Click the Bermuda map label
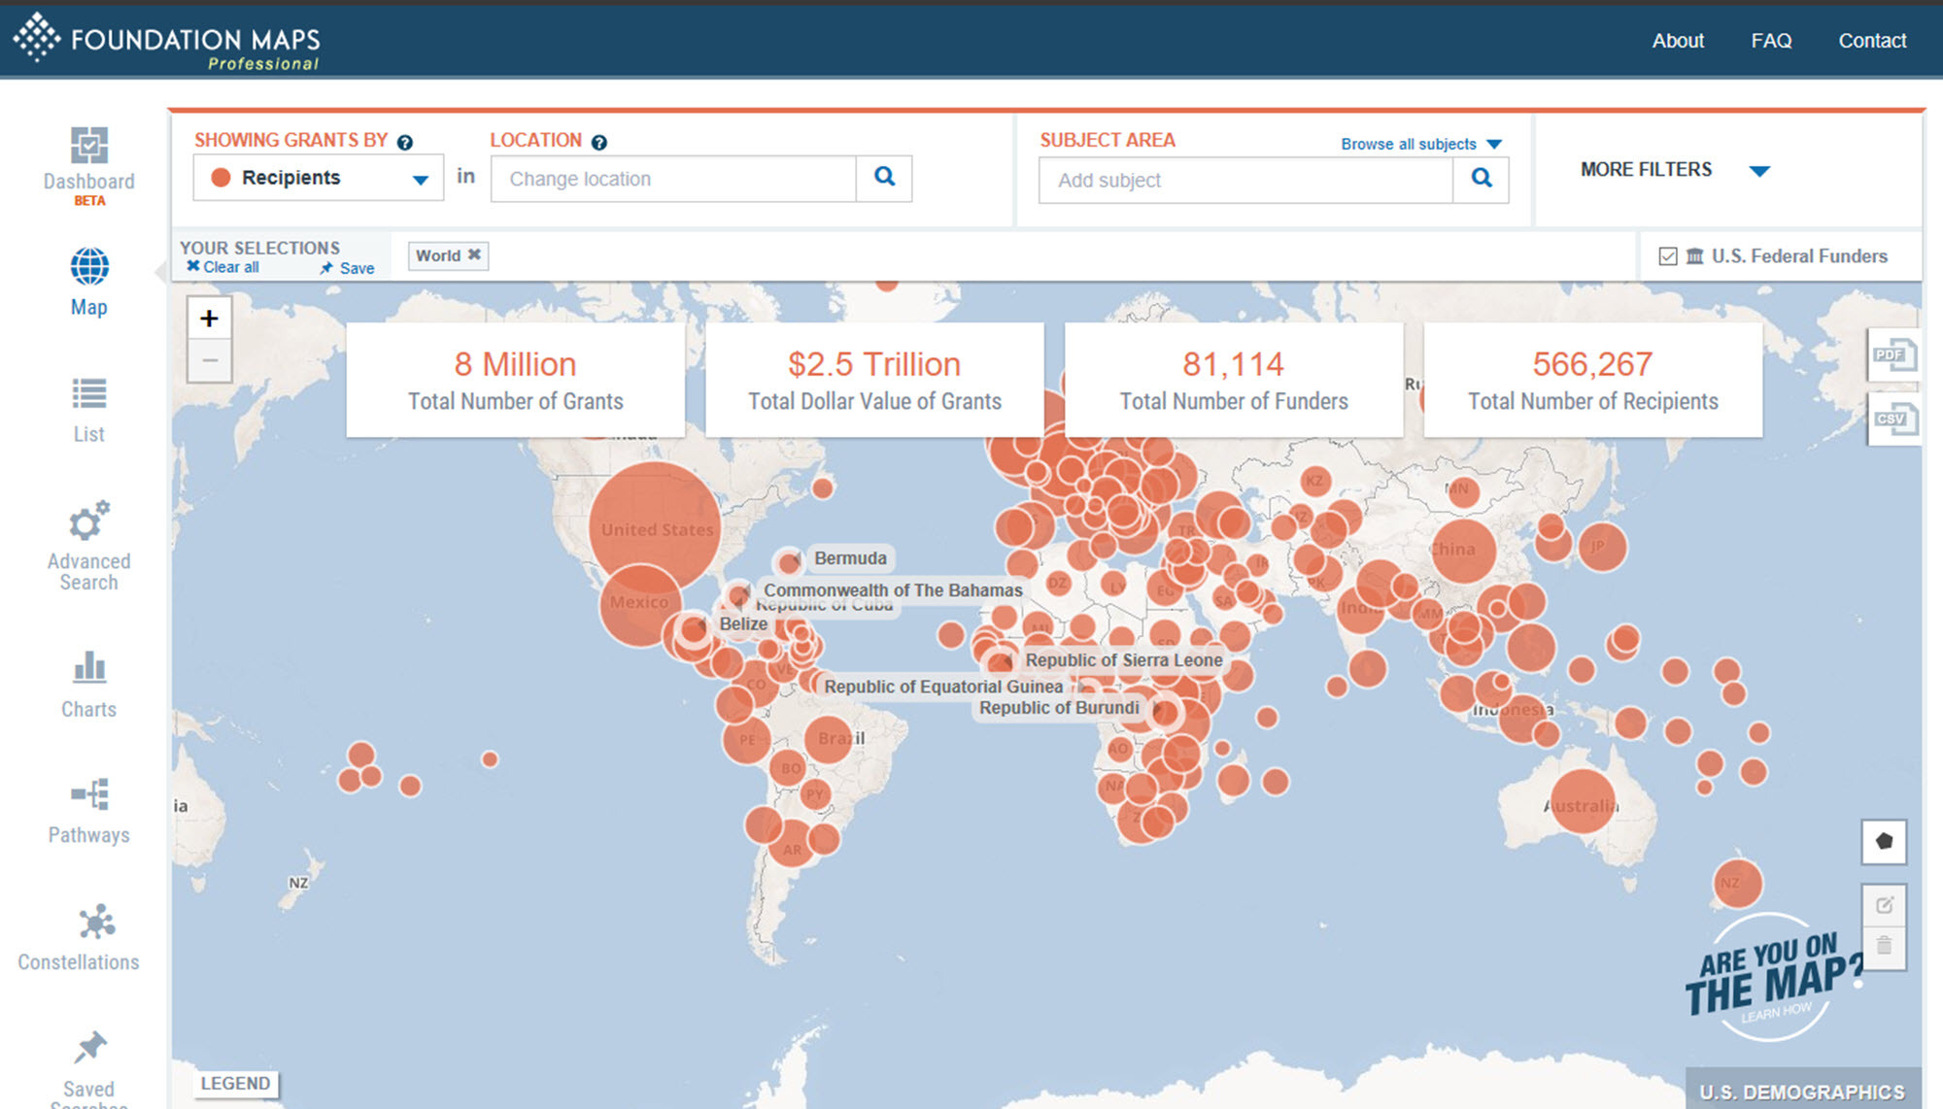The height and width of the screenshot is (1109, 1943). [x=851, y=558]
